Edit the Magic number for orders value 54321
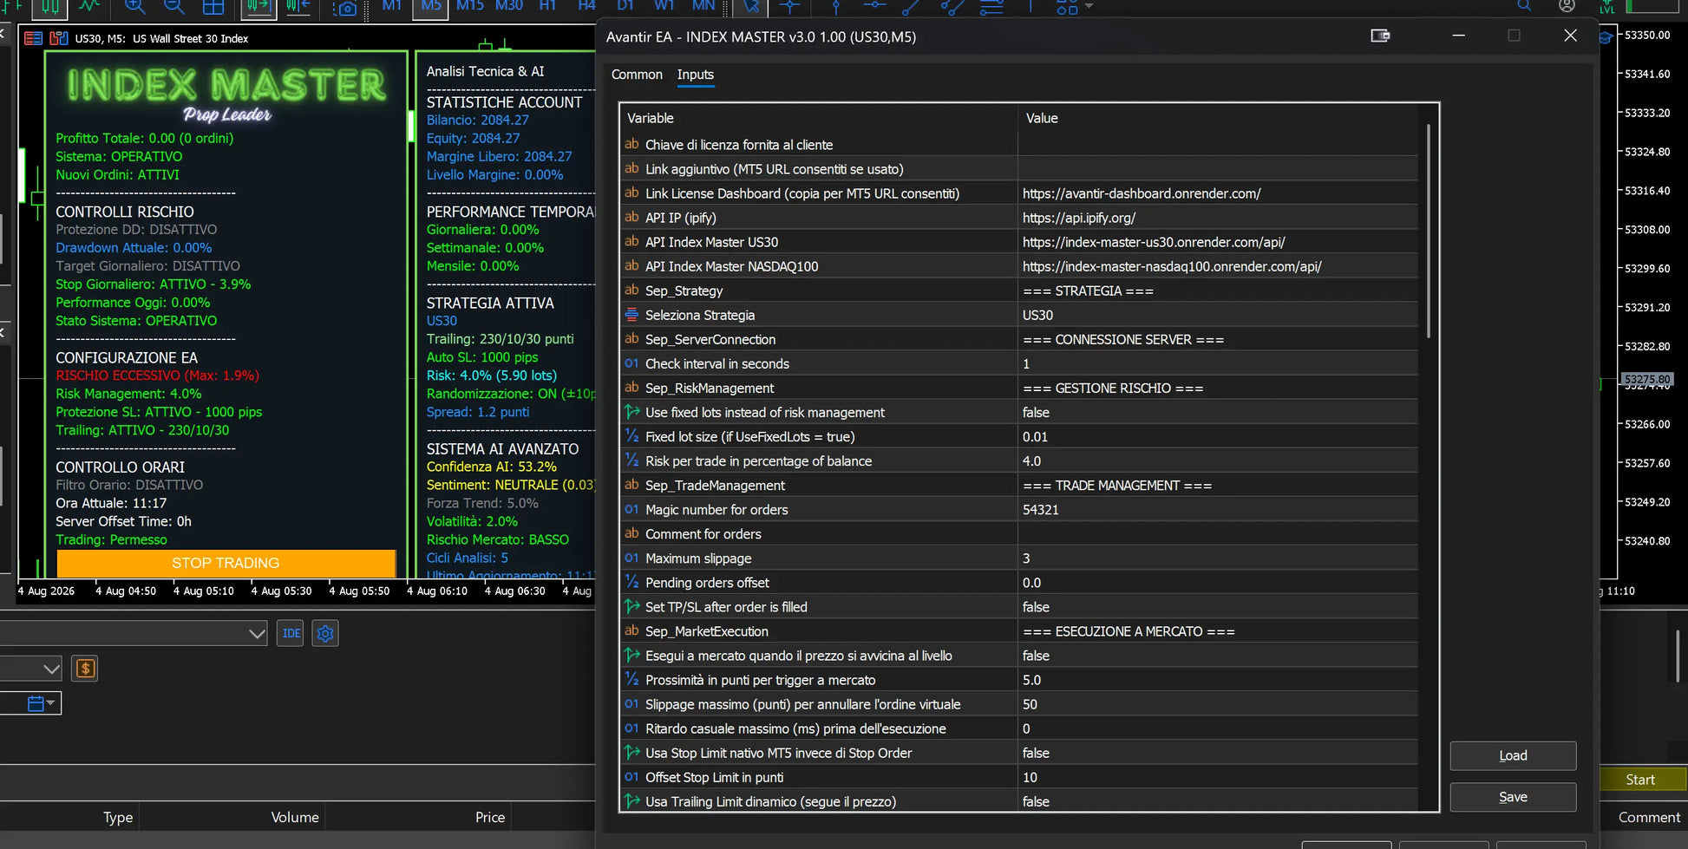The width and height of the screenshot is (1688, 849). pos(1218,510)
